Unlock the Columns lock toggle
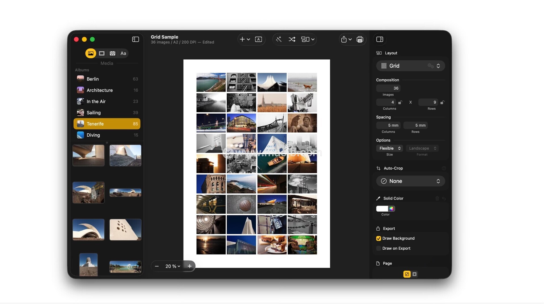The image size is (544, 306). [x=400, y=102]
